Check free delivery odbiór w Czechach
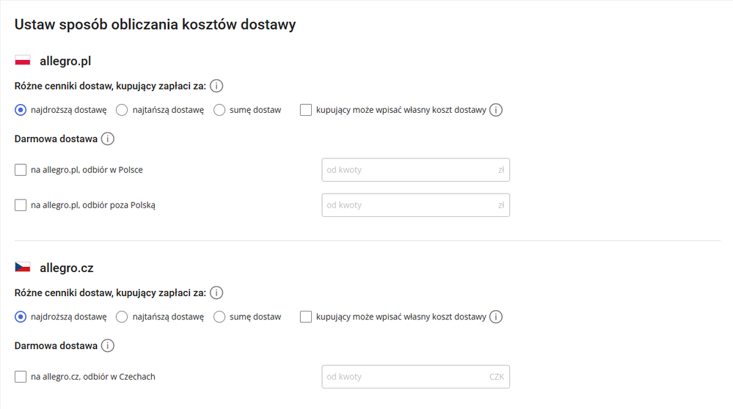The image size is (733, 409). pyautogui.click(x=21, y=376)
